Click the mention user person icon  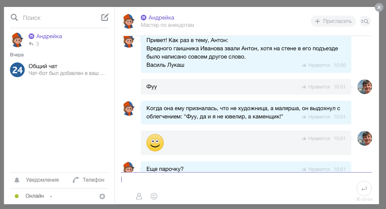[139, 196]
